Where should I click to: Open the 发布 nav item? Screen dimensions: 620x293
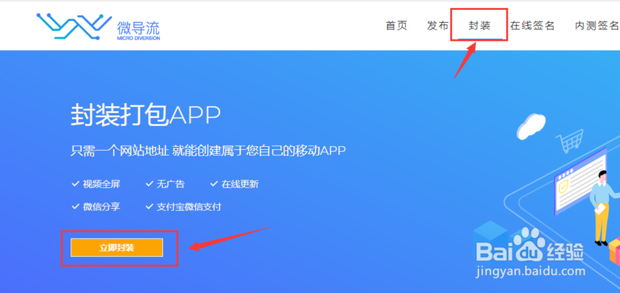[x=438, y=26]
